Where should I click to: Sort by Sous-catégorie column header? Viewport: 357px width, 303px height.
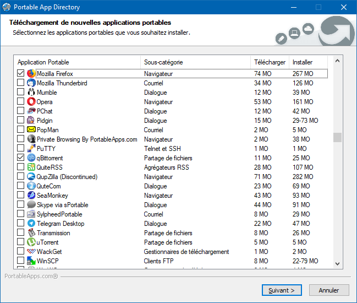click(196, 62)
